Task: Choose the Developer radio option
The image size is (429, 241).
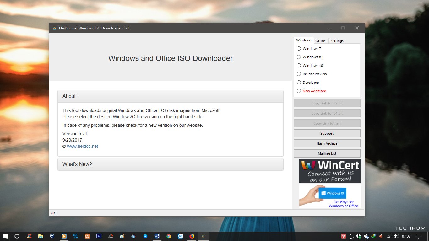Action: point(308,83)
